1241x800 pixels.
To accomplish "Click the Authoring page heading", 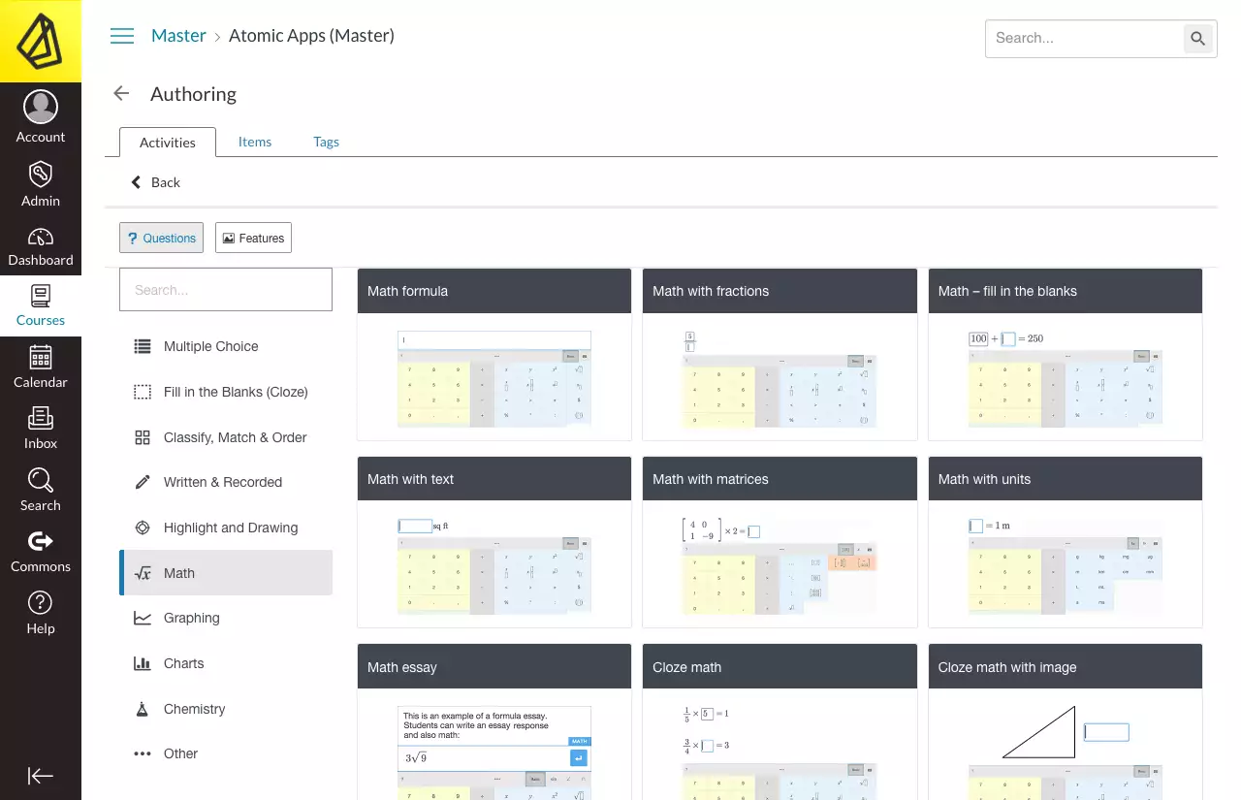I will pyautogui.click(x=193, y=94).
